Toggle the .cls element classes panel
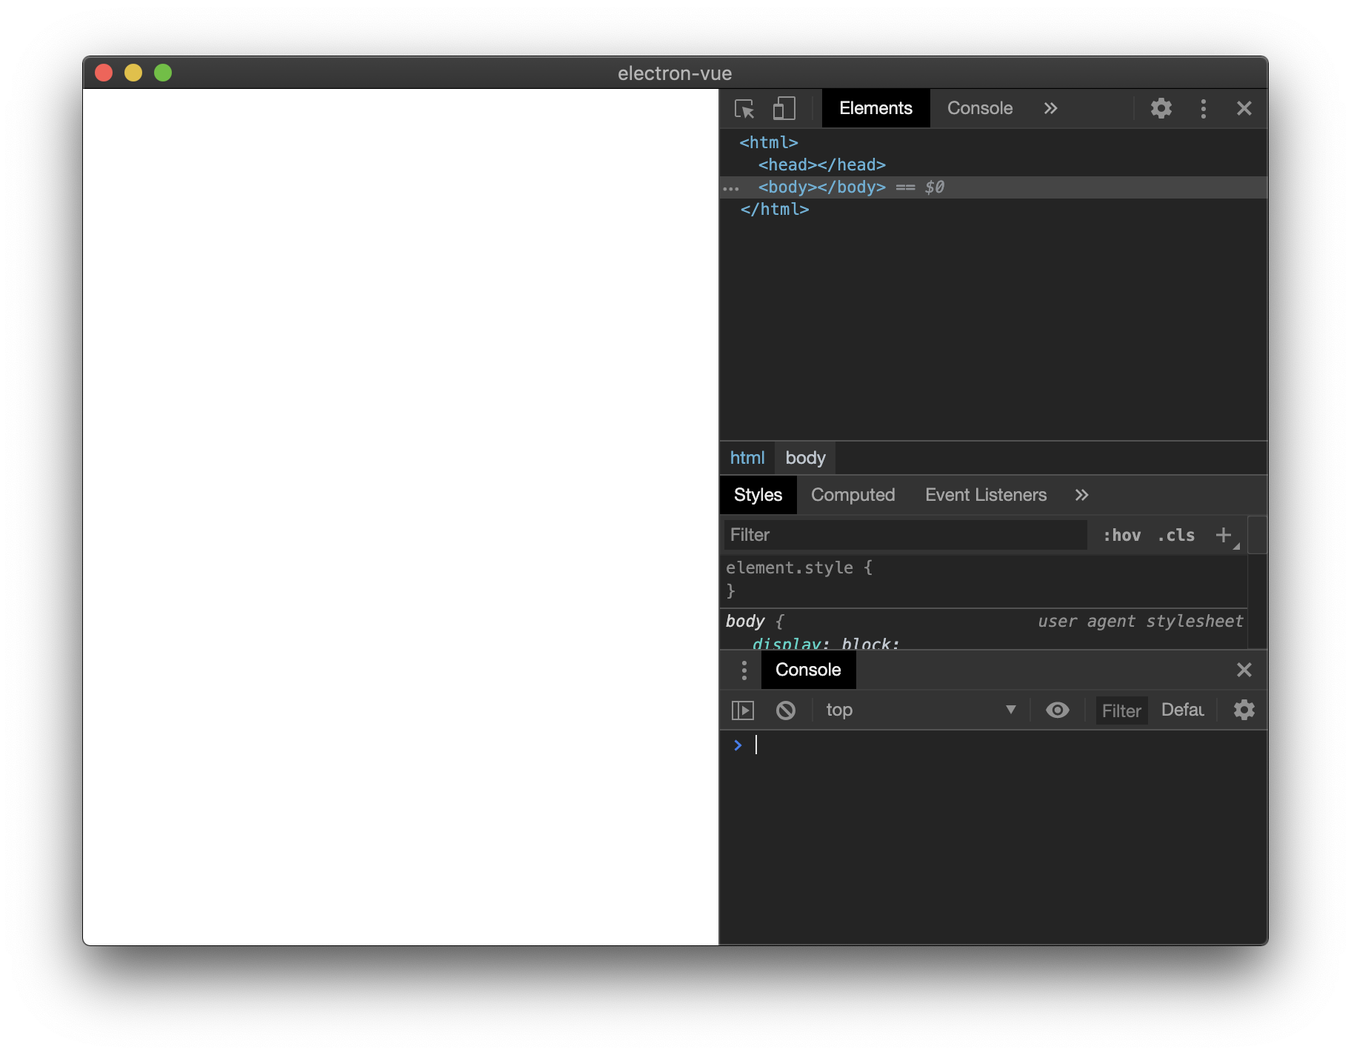 pyautogui.click(x=1175, y=535)
